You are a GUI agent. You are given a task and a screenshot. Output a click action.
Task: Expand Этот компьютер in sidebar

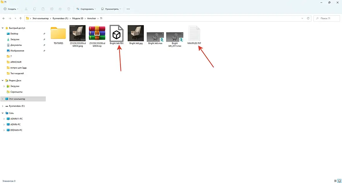pos(3,99)
